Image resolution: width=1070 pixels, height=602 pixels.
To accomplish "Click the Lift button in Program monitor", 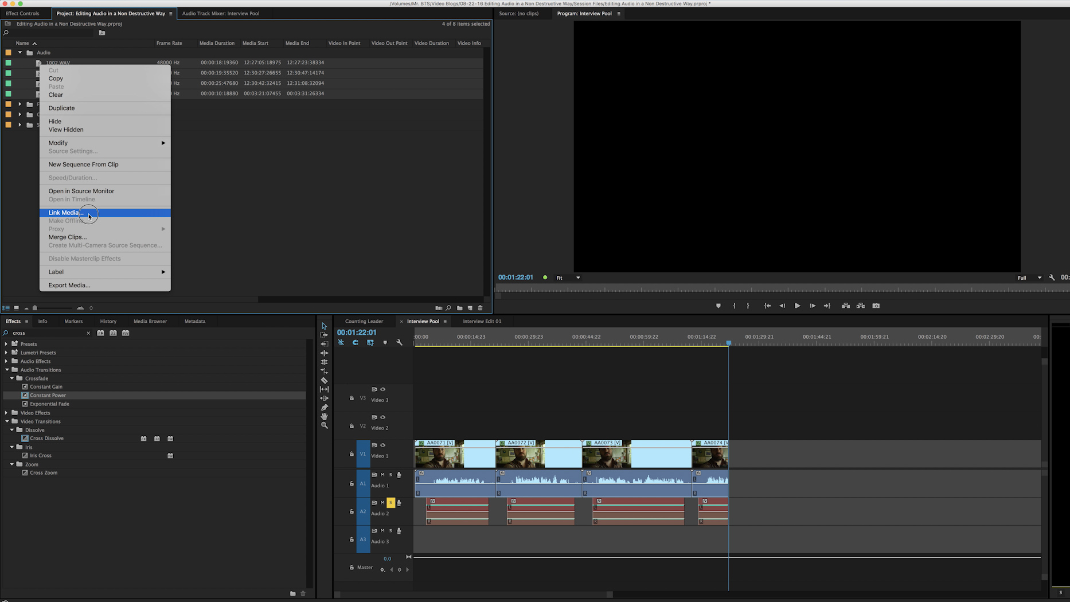I will point(845,306).
